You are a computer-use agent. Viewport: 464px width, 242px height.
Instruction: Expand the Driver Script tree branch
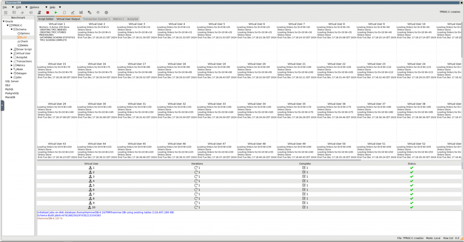[x=12, y=49]
